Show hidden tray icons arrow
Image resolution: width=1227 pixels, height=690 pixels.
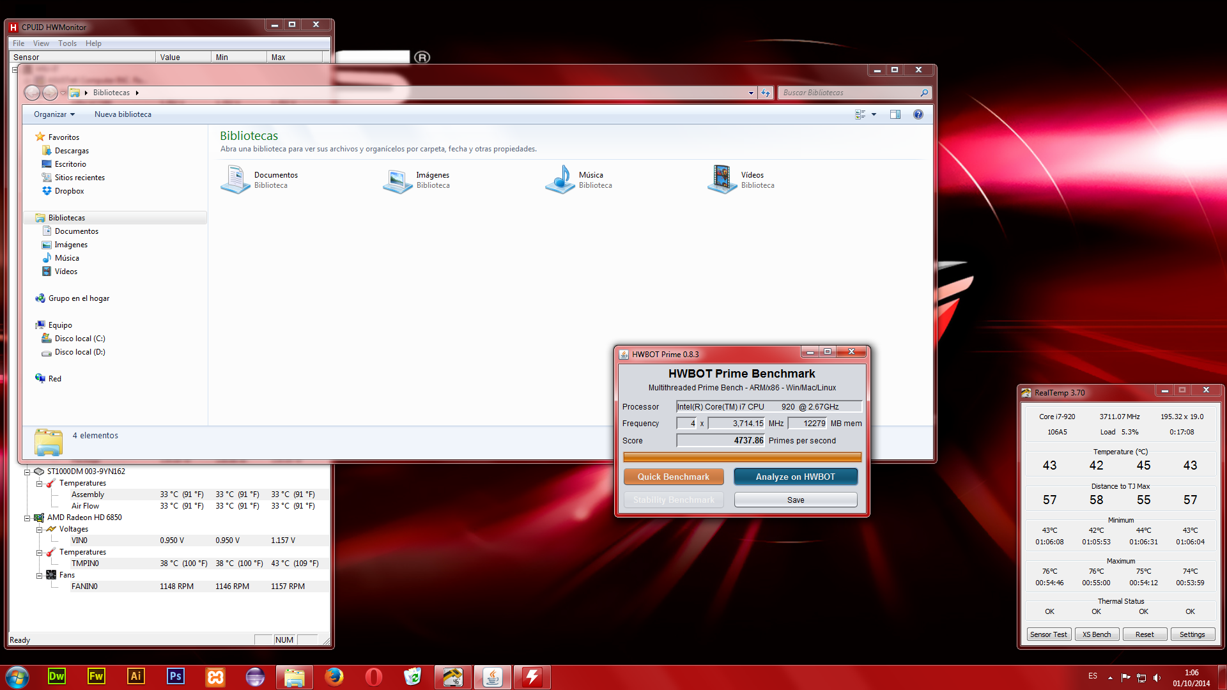tap(1110, 678)
